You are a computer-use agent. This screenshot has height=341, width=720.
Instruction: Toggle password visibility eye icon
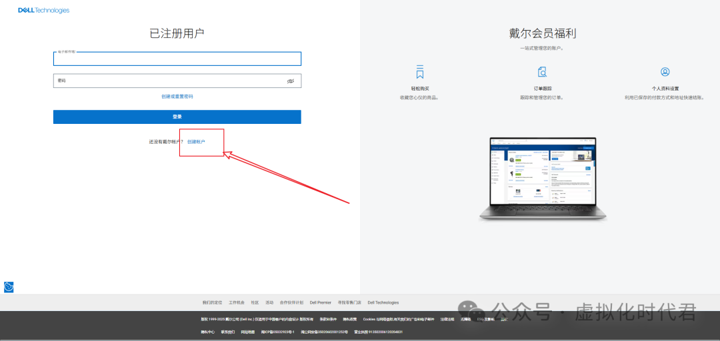[290, 81]
